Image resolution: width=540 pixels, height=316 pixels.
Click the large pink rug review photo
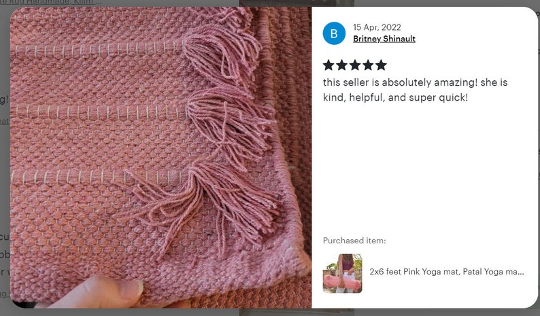click(x=161, y=157)
